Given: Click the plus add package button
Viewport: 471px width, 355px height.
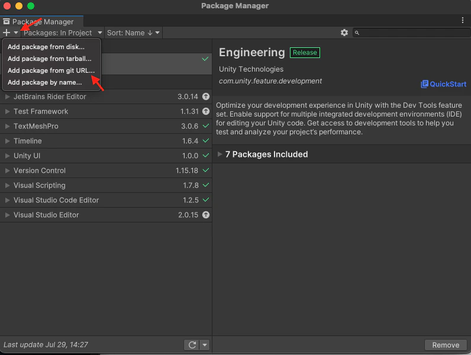Looking at the screenshot, I should pos(7,33).
